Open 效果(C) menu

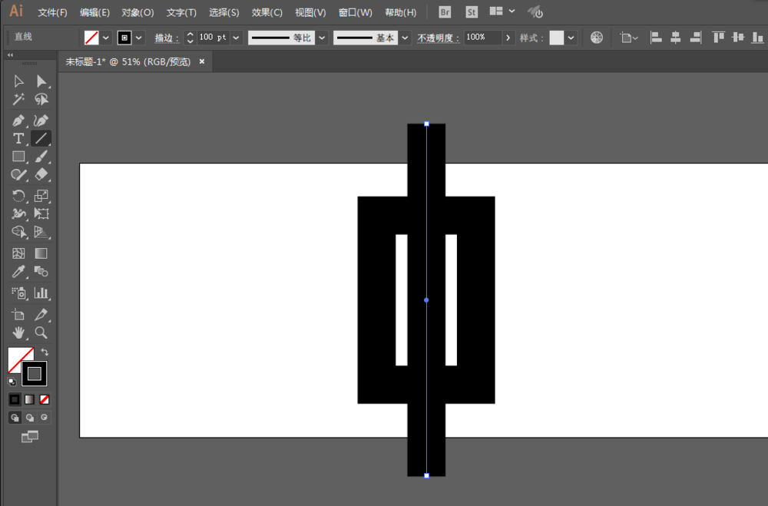tap(267, 13)
